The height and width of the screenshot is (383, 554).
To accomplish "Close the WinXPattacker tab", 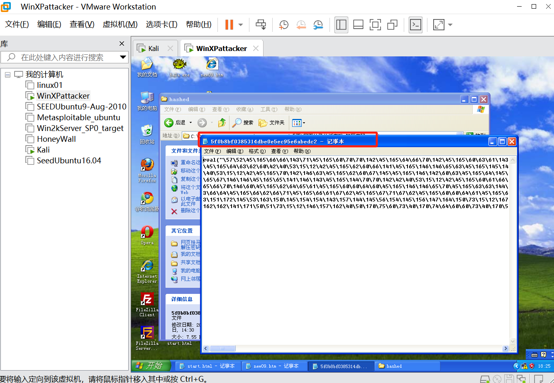I will point(256,48).
